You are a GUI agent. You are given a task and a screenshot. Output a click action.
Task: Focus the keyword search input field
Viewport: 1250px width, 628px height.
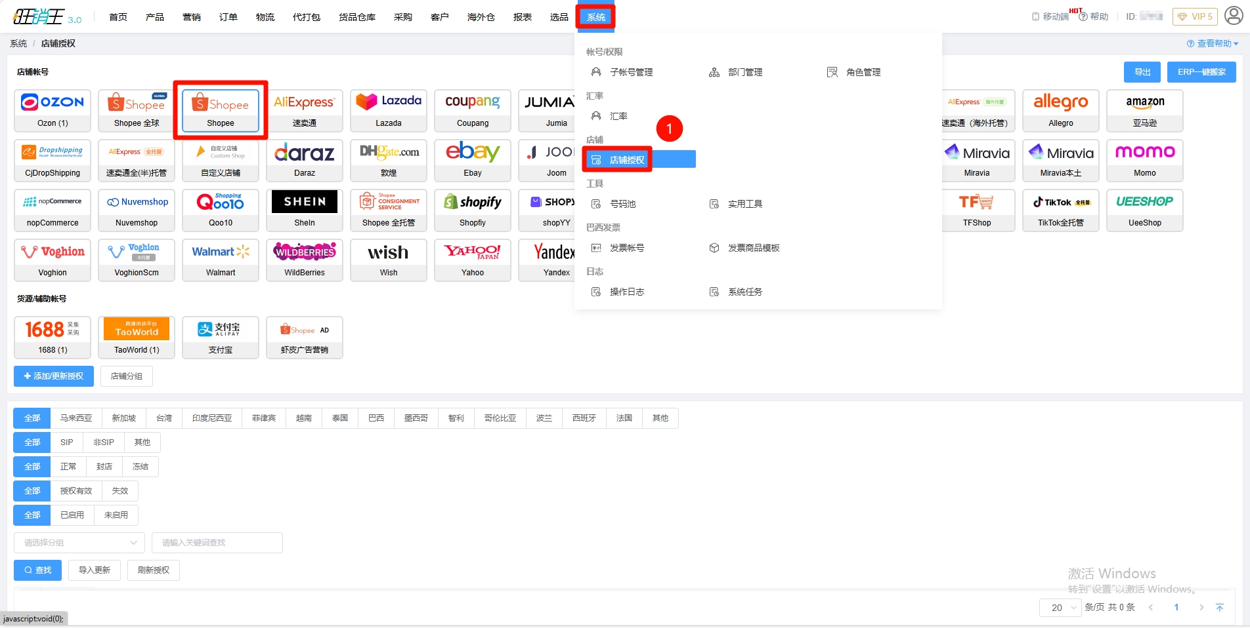point(217,543)
